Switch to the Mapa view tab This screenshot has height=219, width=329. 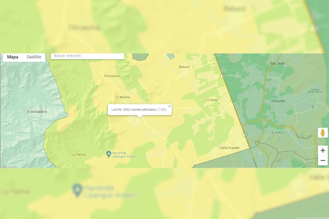click(x=13, y=57)
